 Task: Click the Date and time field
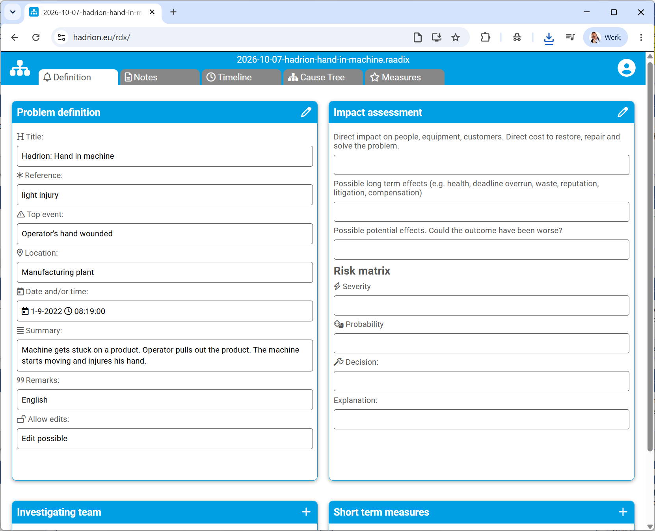click(165, 311)
